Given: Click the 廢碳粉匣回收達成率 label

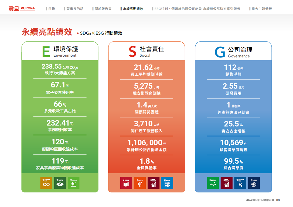Looking at the screenshot, I should click(60, 149).
